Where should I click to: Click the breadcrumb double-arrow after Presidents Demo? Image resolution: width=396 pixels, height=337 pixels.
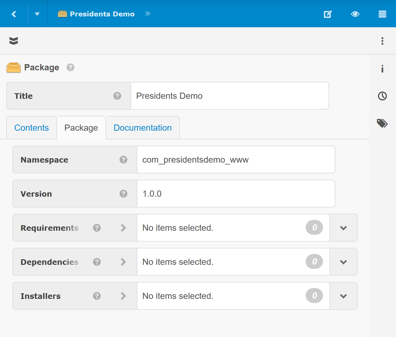tap(148, 14)
